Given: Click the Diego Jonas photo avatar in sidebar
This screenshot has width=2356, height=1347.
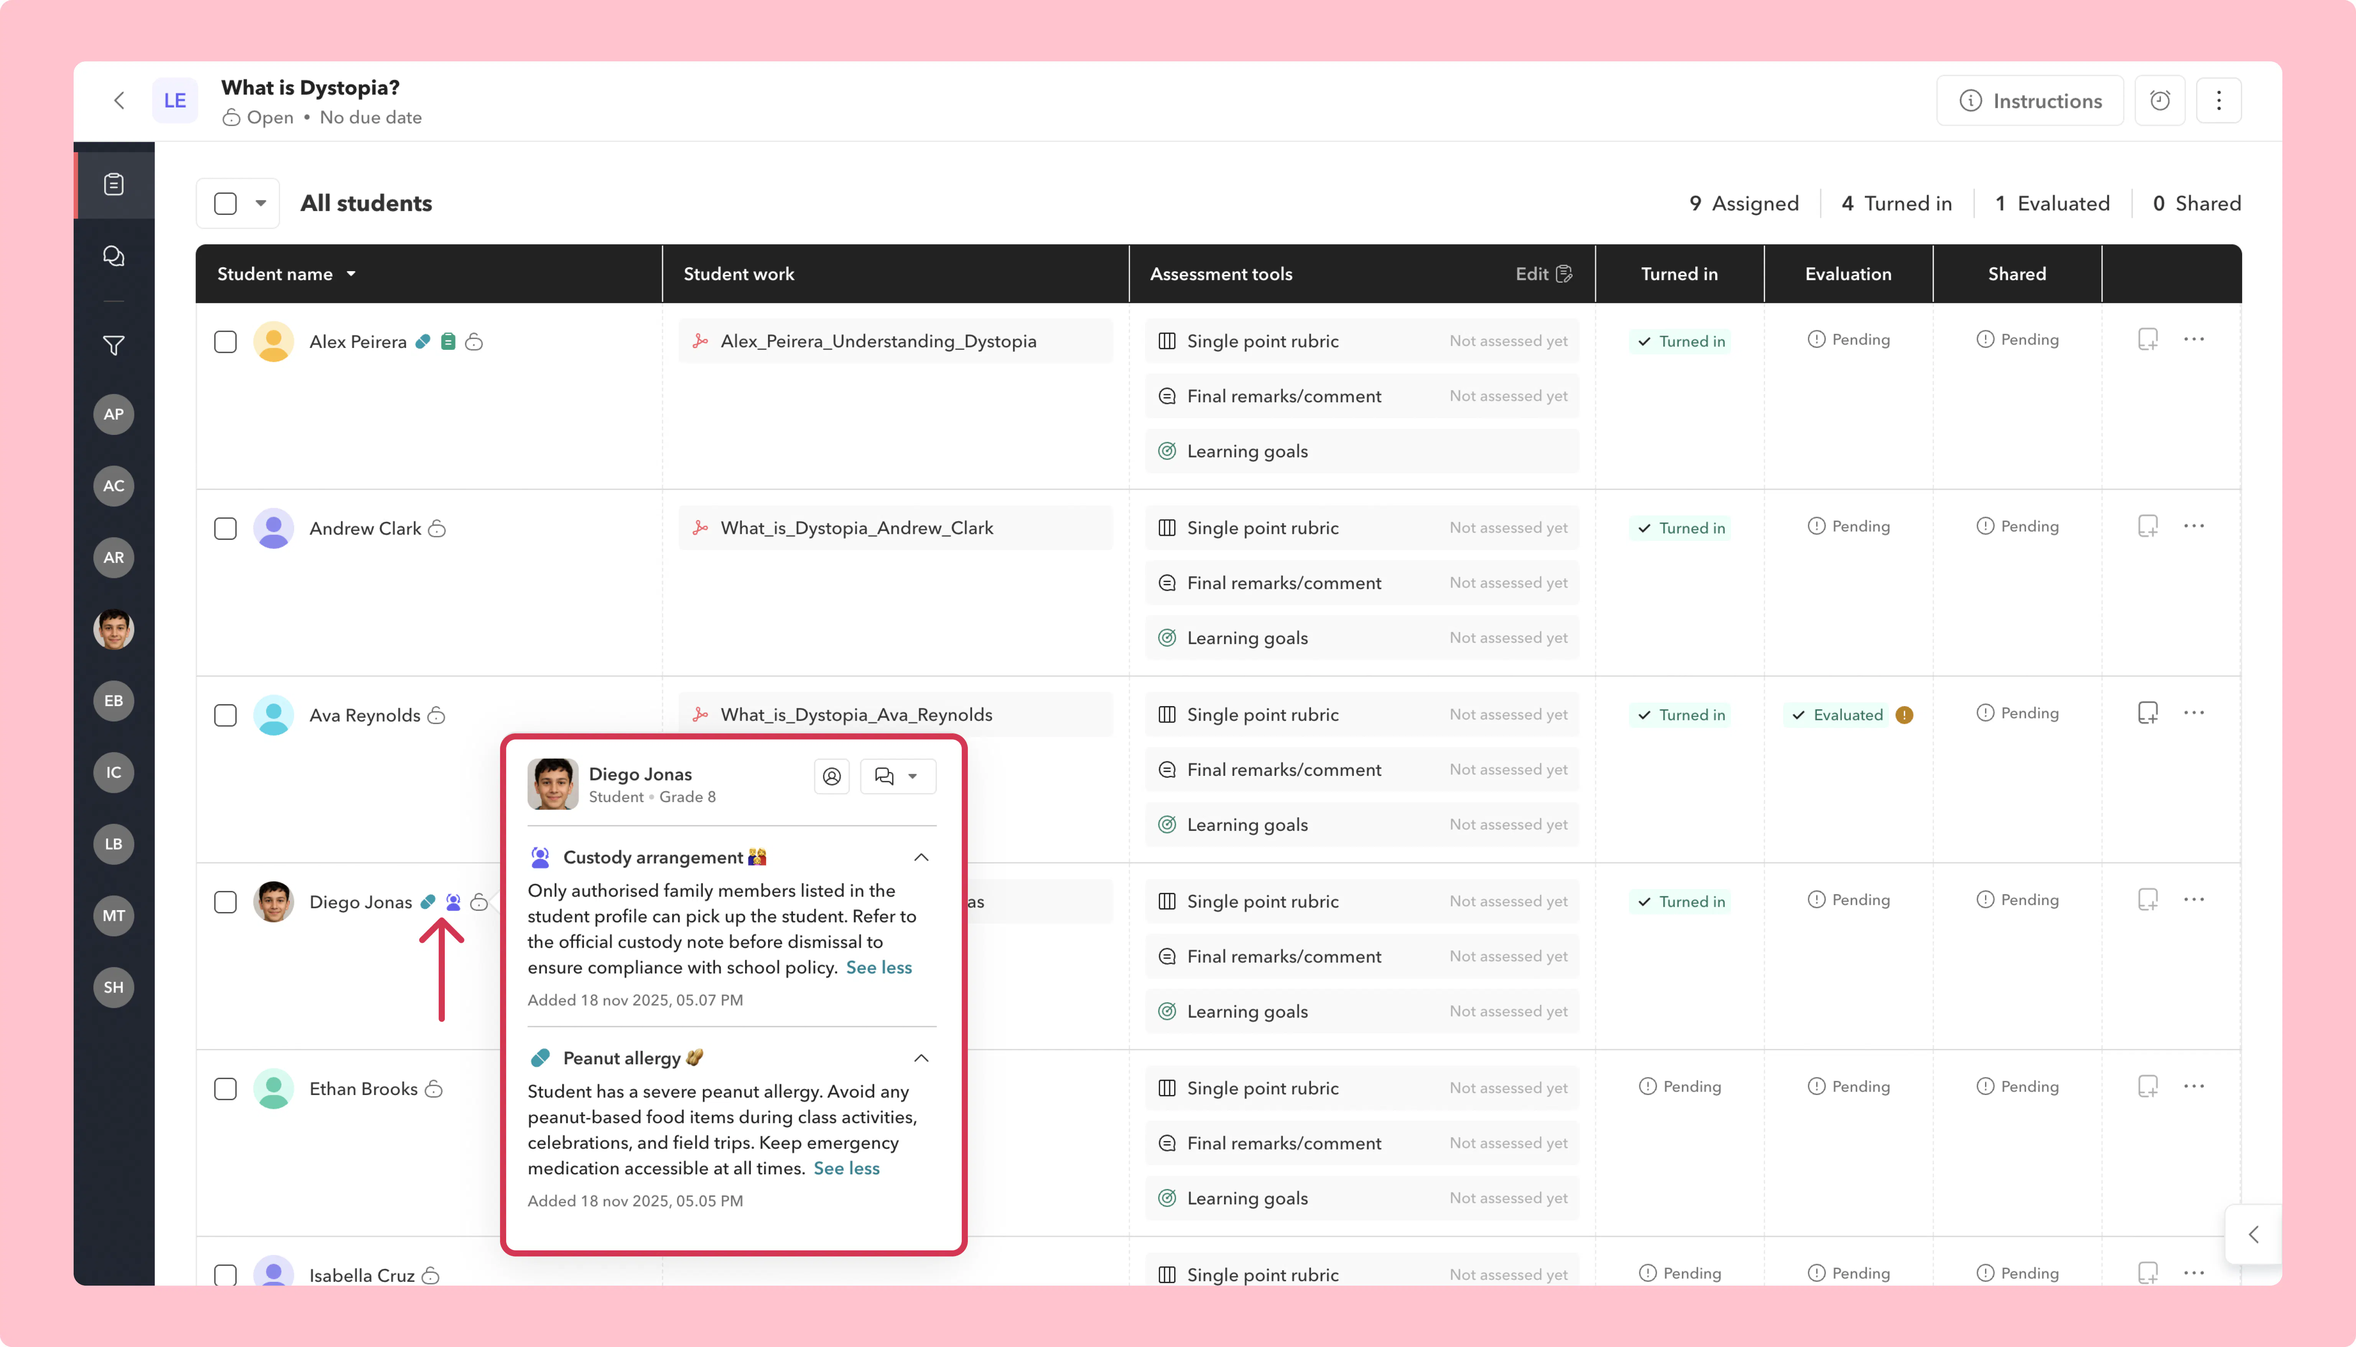Looking at the screenshot, I should tap(114, 629).
